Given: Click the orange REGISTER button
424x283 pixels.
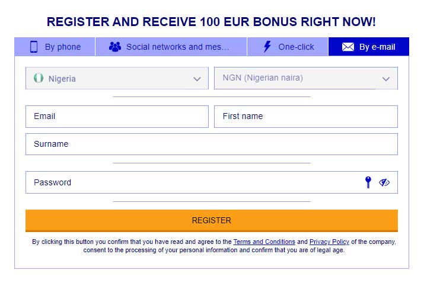Looking at the screenshot, I should coord(212,221).
